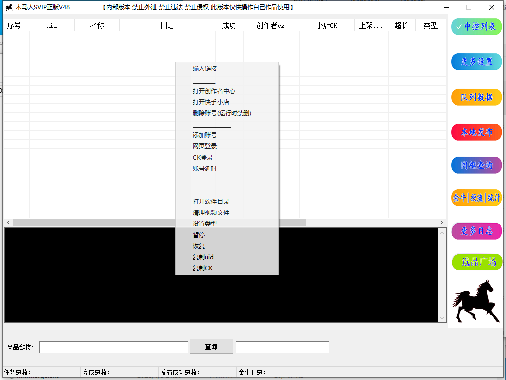Select 复制CK menu entry
The height and width of the screenshot is (380, 506).
coord(227,268)
